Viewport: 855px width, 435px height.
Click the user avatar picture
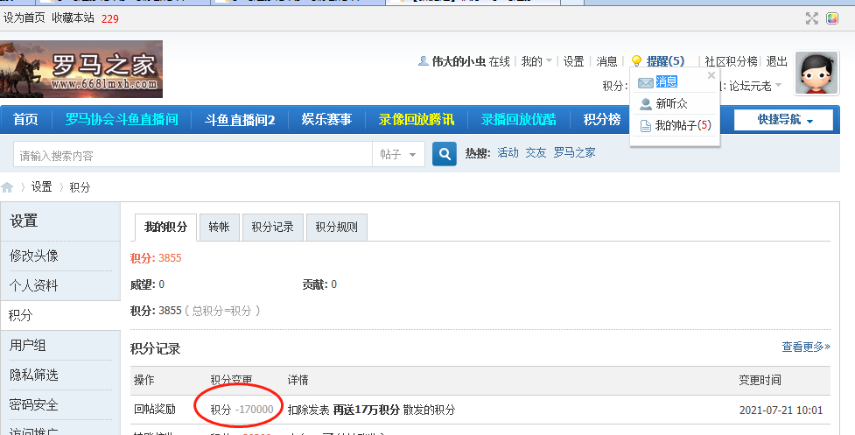point(816,73)
